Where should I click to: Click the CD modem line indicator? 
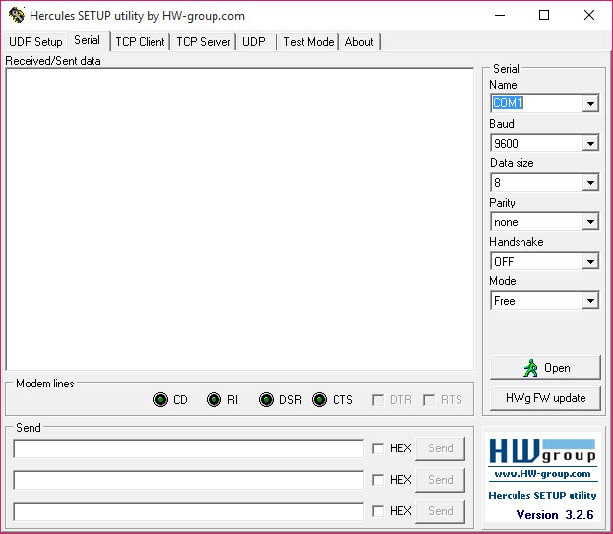(x=160, y=399)
